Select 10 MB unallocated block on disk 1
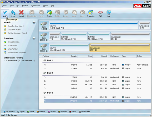Image resolution: width=152 pixels, height=117 pixels. tap(144, 25)
